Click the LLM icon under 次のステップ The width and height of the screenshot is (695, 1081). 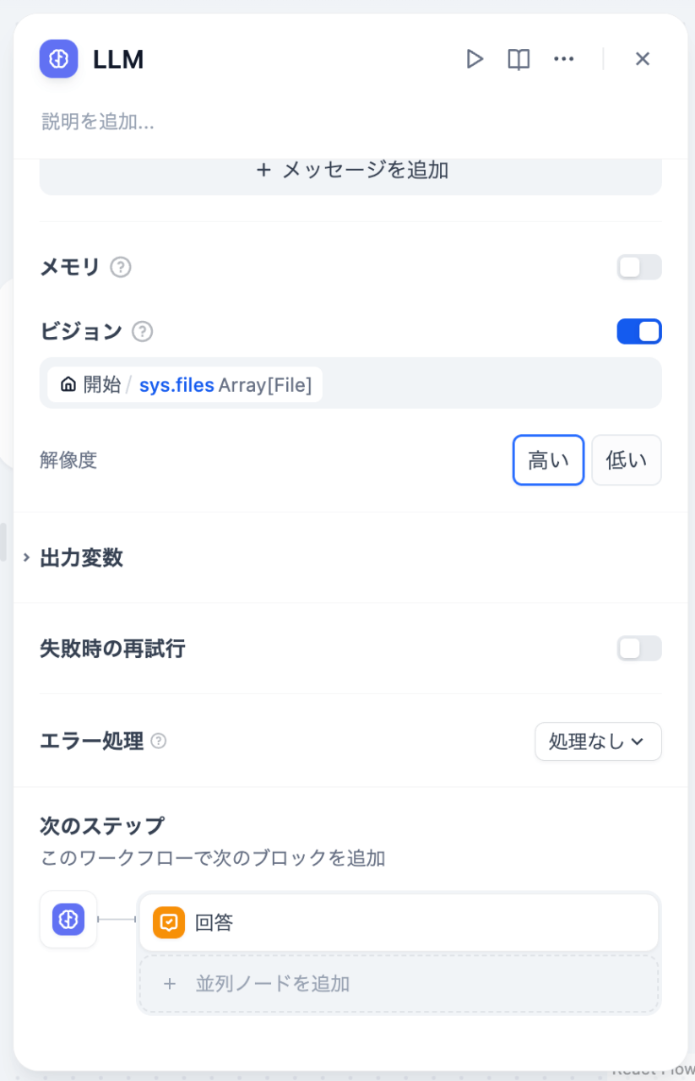(x=68, y=919)
